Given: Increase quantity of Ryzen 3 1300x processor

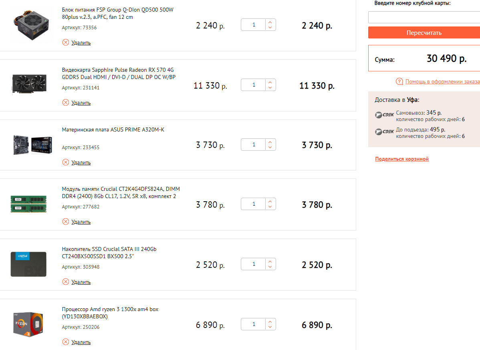Looking at the screenshot, I should tap(270, 322).
